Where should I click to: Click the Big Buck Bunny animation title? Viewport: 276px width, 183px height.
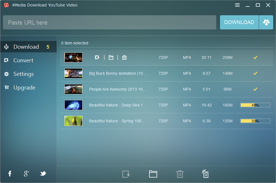click(117, 73)
